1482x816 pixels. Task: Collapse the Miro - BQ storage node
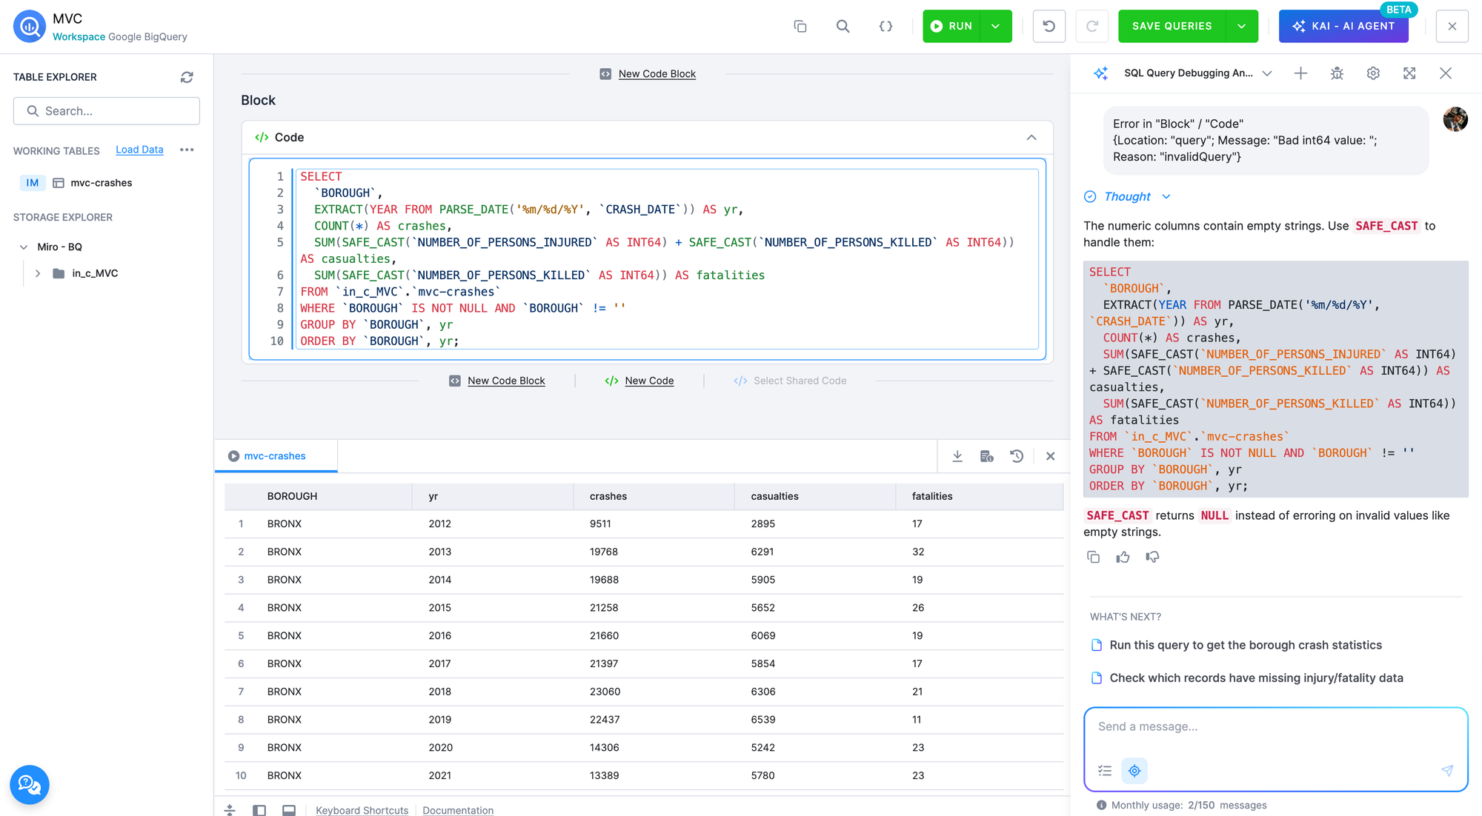(x=24, y=247)
